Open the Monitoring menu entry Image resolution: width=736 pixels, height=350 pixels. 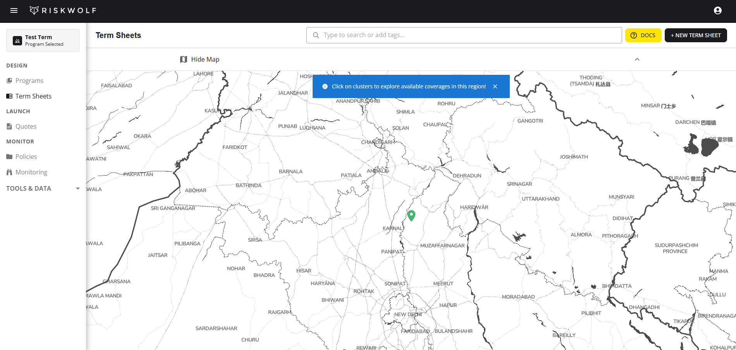coord(31,172)
